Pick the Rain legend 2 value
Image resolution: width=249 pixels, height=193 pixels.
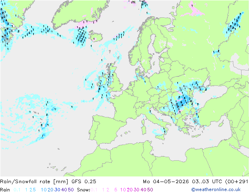pyautogui.click(x=31, y=190)
